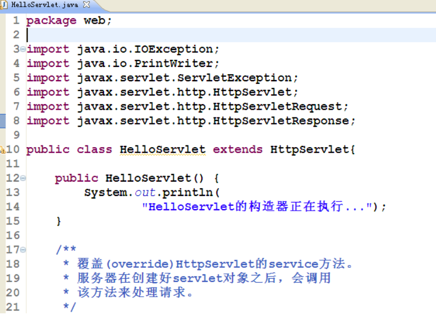Click 'PrintWriter' in line 4 import
Image resolution: width=436 pixels, height=321 pixels.
[174, 64]
